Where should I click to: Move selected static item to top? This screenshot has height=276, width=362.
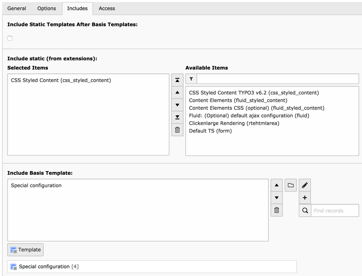[177, 80]
